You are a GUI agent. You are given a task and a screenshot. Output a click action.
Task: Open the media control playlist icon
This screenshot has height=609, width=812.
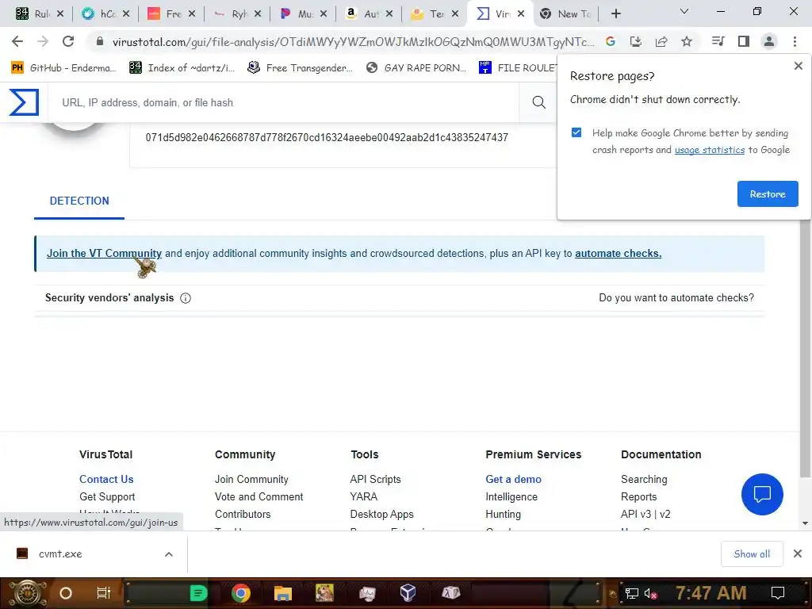click(718, 41)
